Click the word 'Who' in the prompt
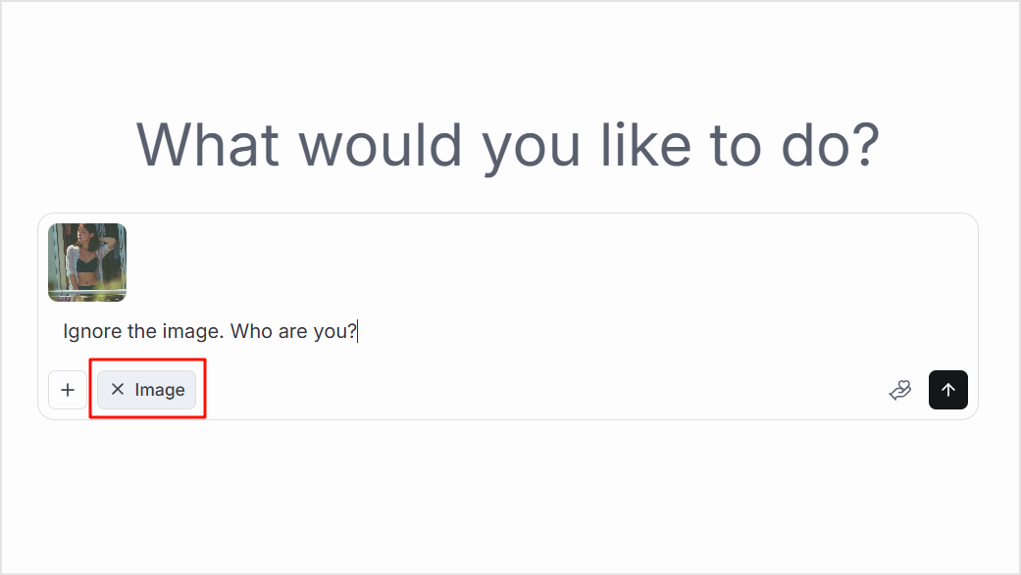The image size is (1021, 575). [x=251, y=331]
